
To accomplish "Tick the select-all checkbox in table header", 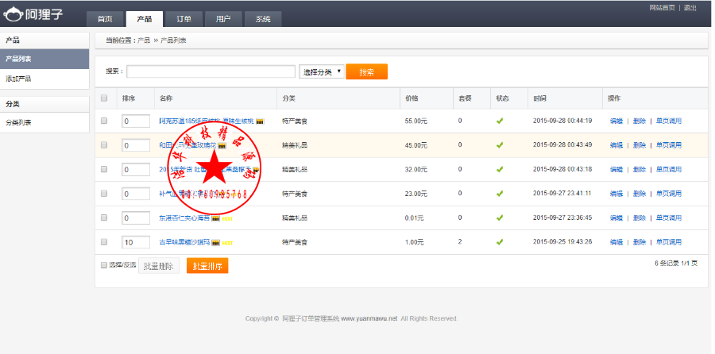I will click(x=104, y=98).
